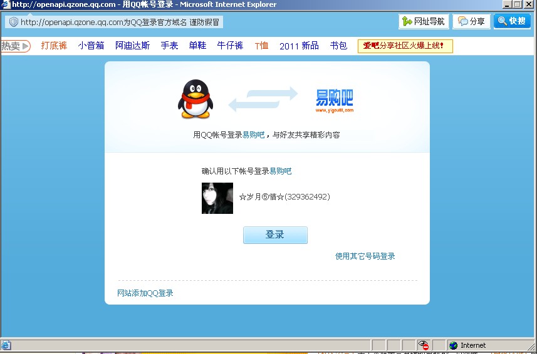Image resolution: width=537 pixels, height=354 pixels.
Task: Open the 书包 link
Action: 338,46
